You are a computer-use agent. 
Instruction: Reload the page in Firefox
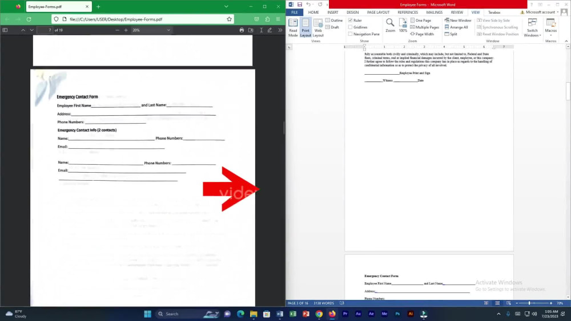point(29,19)
